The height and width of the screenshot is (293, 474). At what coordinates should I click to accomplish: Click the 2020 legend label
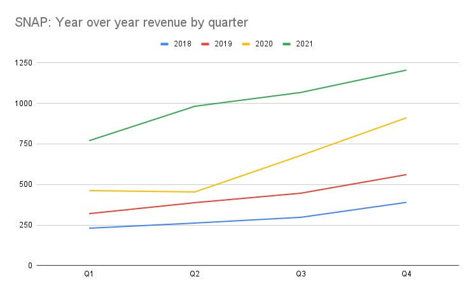point(264,44)
